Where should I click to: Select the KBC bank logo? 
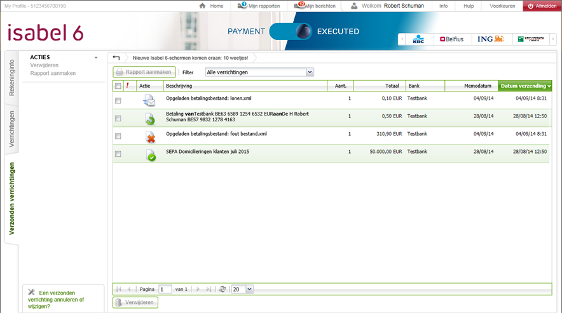[418, 39]
